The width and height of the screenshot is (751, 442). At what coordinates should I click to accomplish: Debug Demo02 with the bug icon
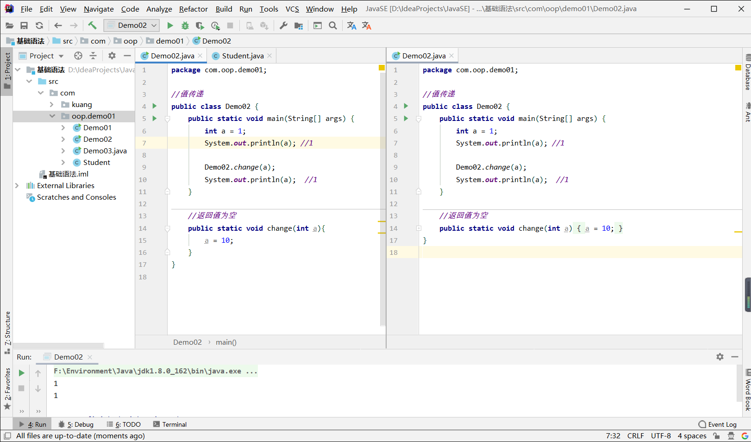(185, 25)
